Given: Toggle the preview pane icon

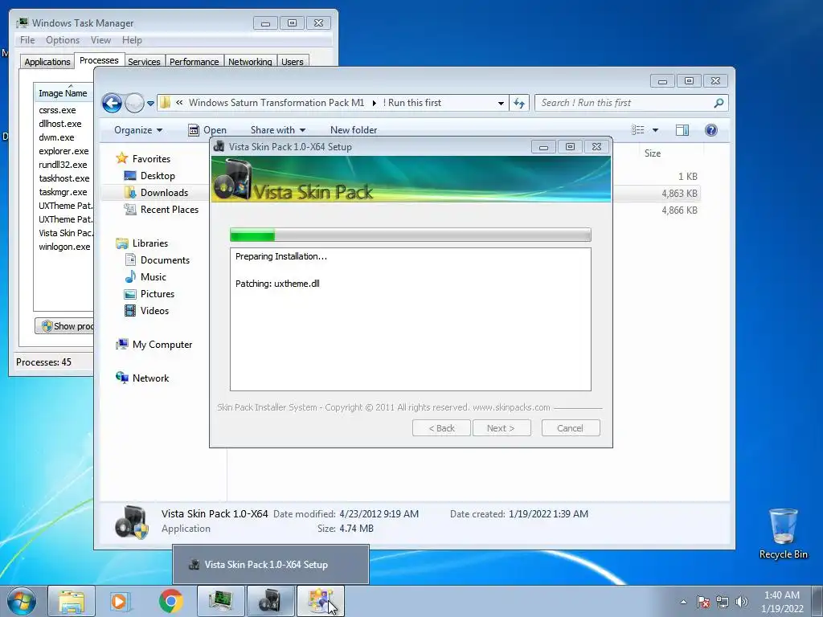Looking at the screenshot, I should click(x=682, y=130).
